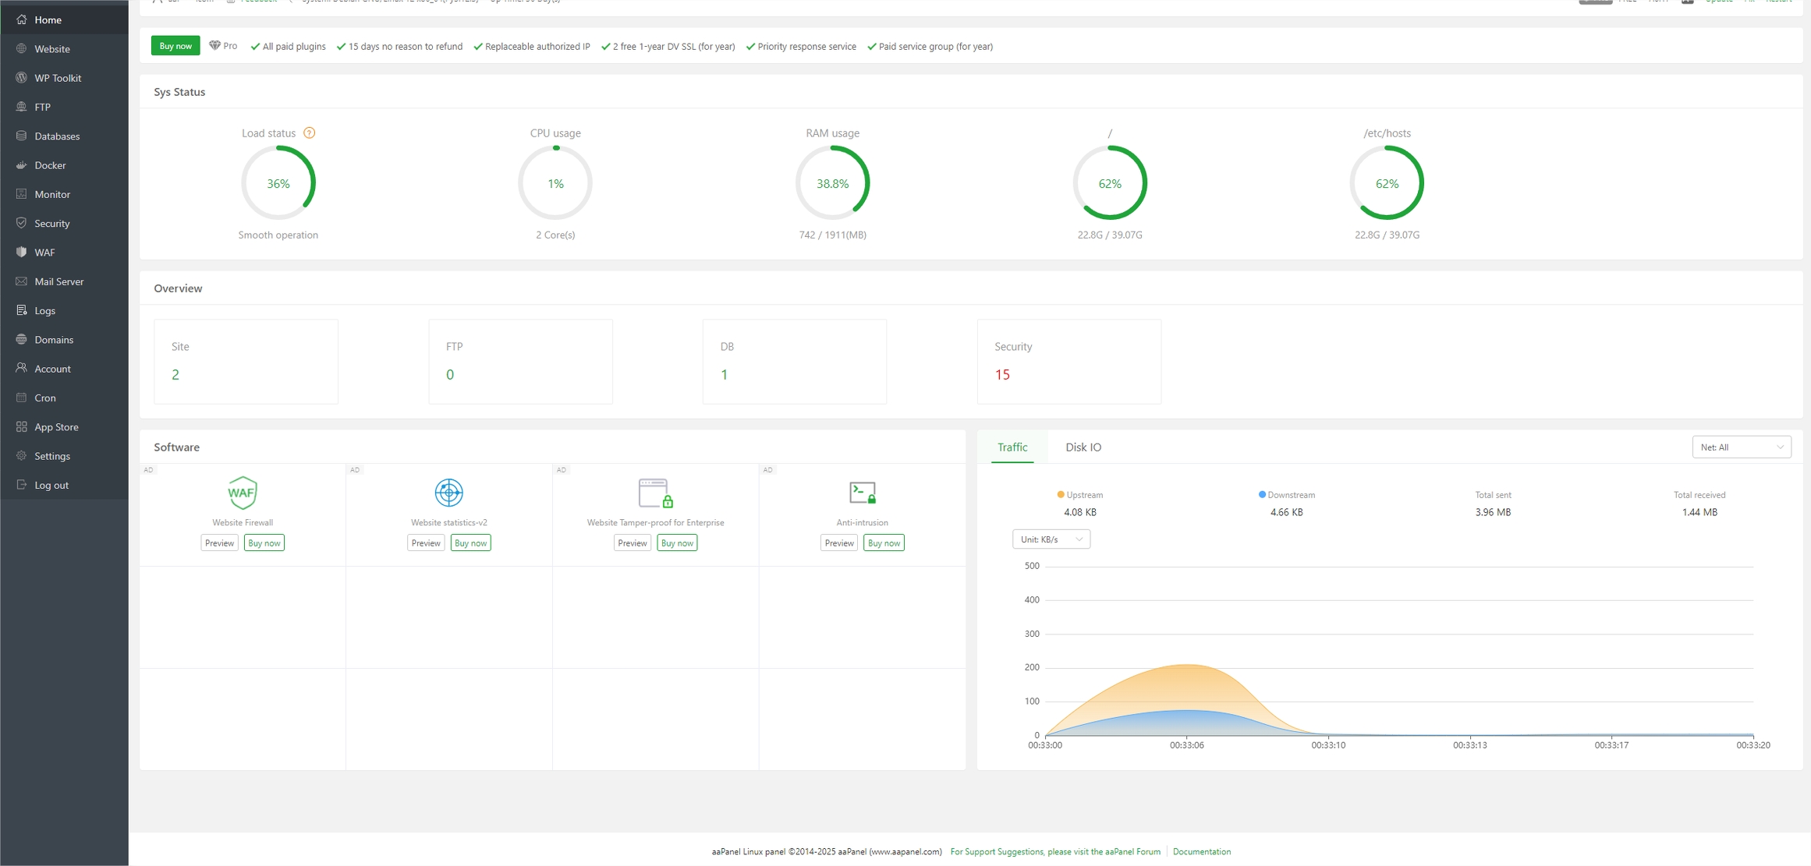Click the /etc/hosts disk 62% gauge
Screen dimensions: 1811x866
click(1387, 183)
